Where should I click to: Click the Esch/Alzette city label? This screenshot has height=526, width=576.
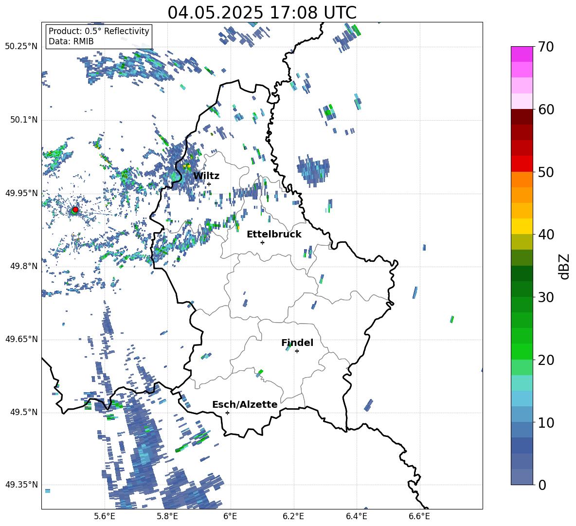click(x=245, y=405)
